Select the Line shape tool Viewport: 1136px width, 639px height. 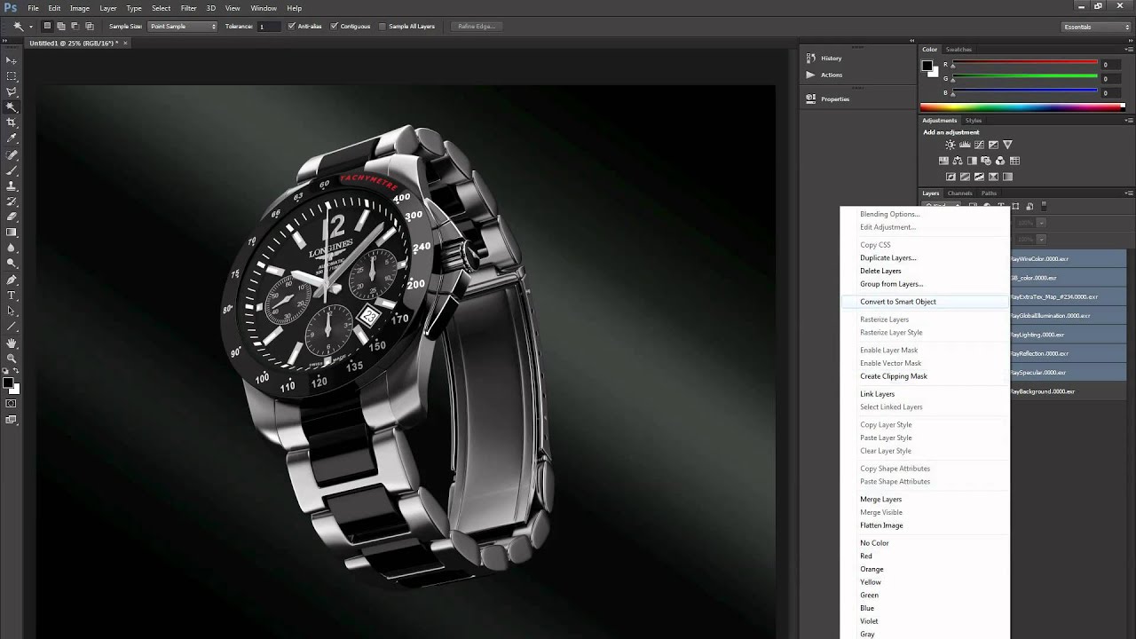(x=12, y=327)
